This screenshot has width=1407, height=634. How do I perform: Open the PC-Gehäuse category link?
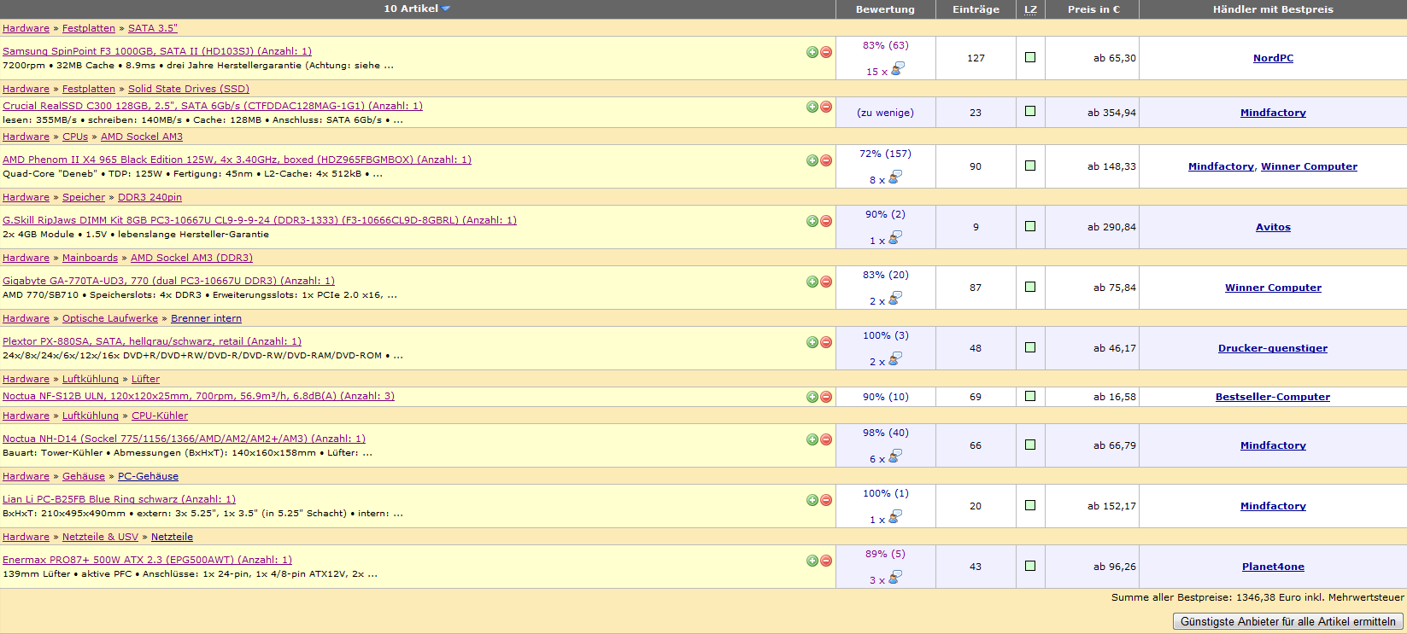(x=148, y=476)
